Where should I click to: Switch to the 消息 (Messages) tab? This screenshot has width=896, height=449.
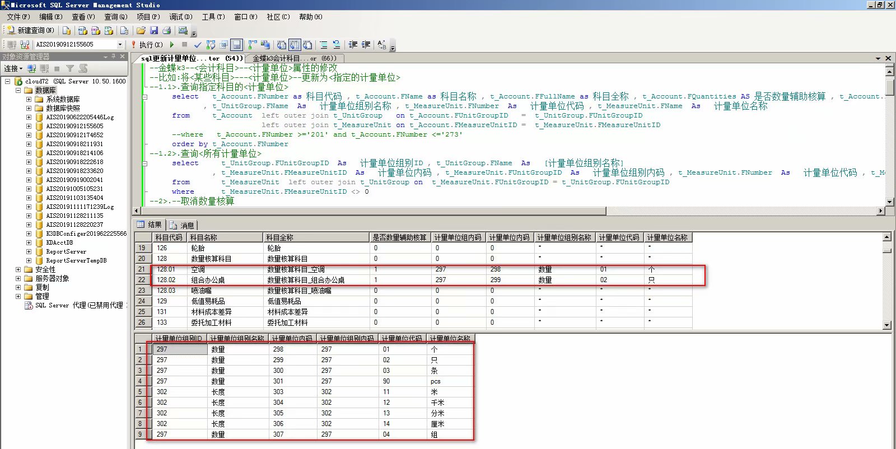[x=183, y=225]
